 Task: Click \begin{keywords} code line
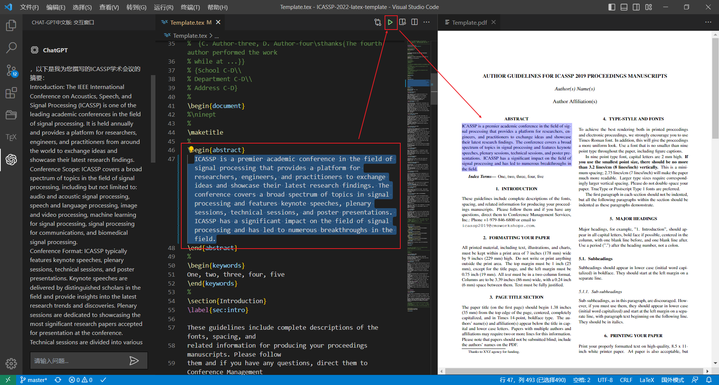(216, 265)
